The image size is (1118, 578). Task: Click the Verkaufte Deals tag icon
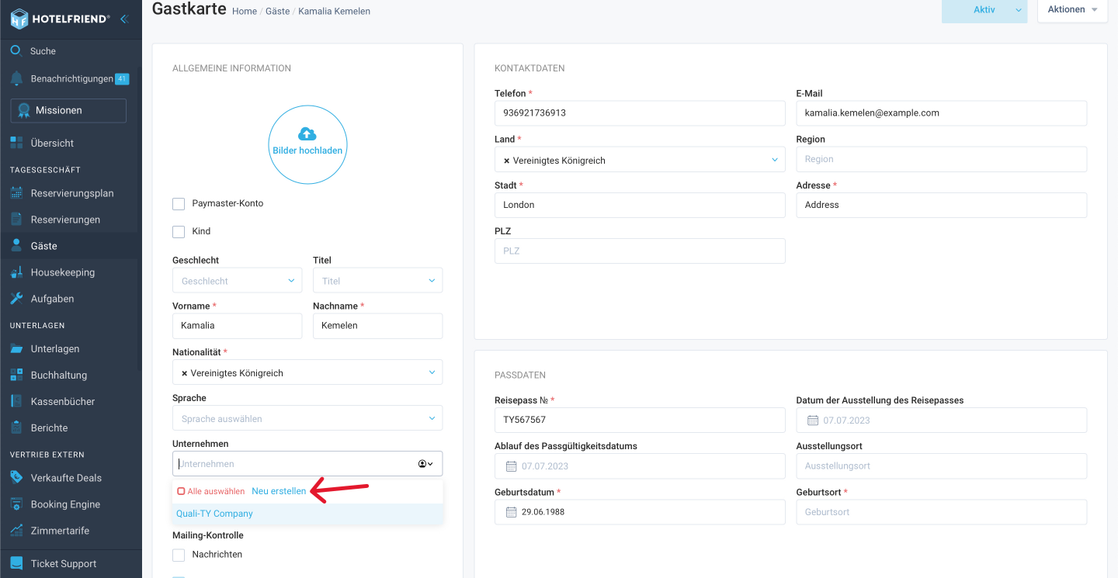click(16, 478)
